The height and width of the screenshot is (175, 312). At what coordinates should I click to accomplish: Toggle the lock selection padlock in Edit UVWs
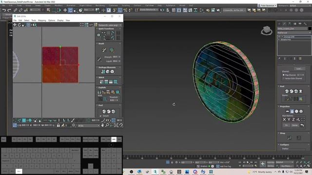[x=58, y=125]
